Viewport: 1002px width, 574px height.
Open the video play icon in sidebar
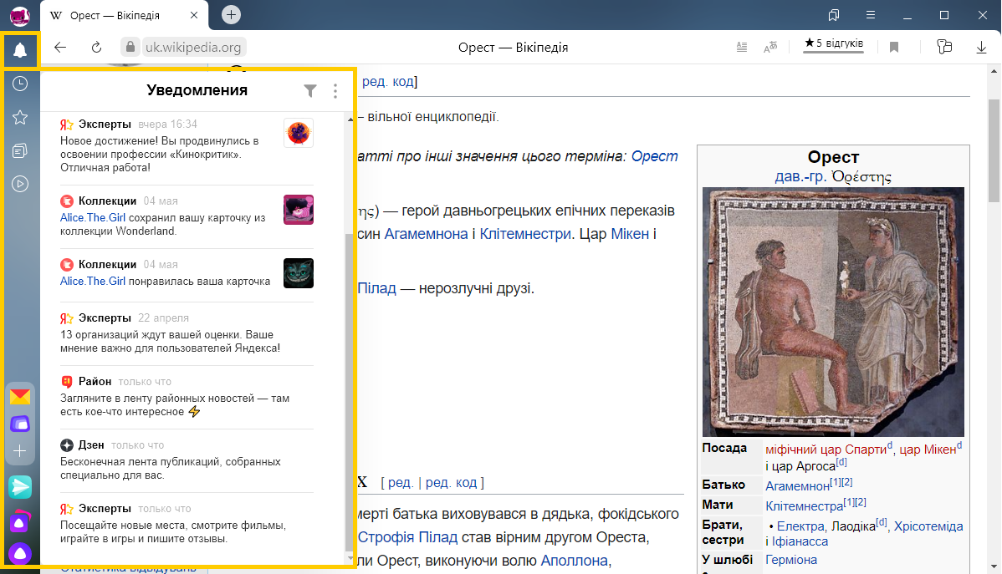20,184
